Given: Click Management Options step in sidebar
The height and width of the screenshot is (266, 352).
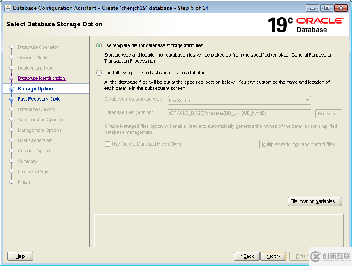Looking at the screenshot, I should (40, 130).
